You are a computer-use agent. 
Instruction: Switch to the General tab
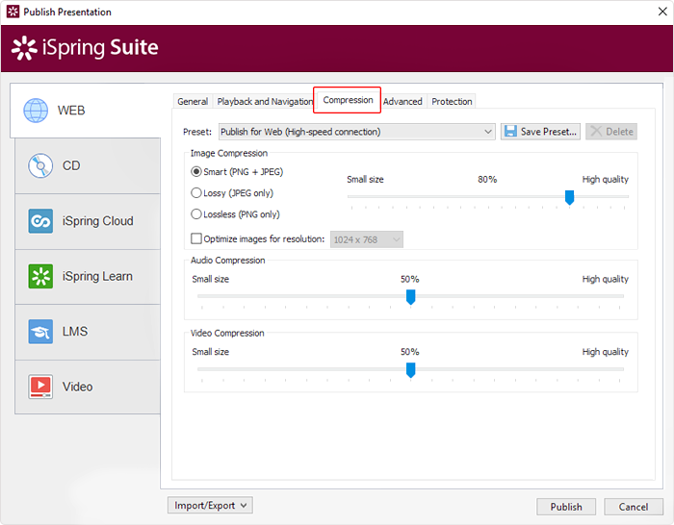[x=193, y=102]
